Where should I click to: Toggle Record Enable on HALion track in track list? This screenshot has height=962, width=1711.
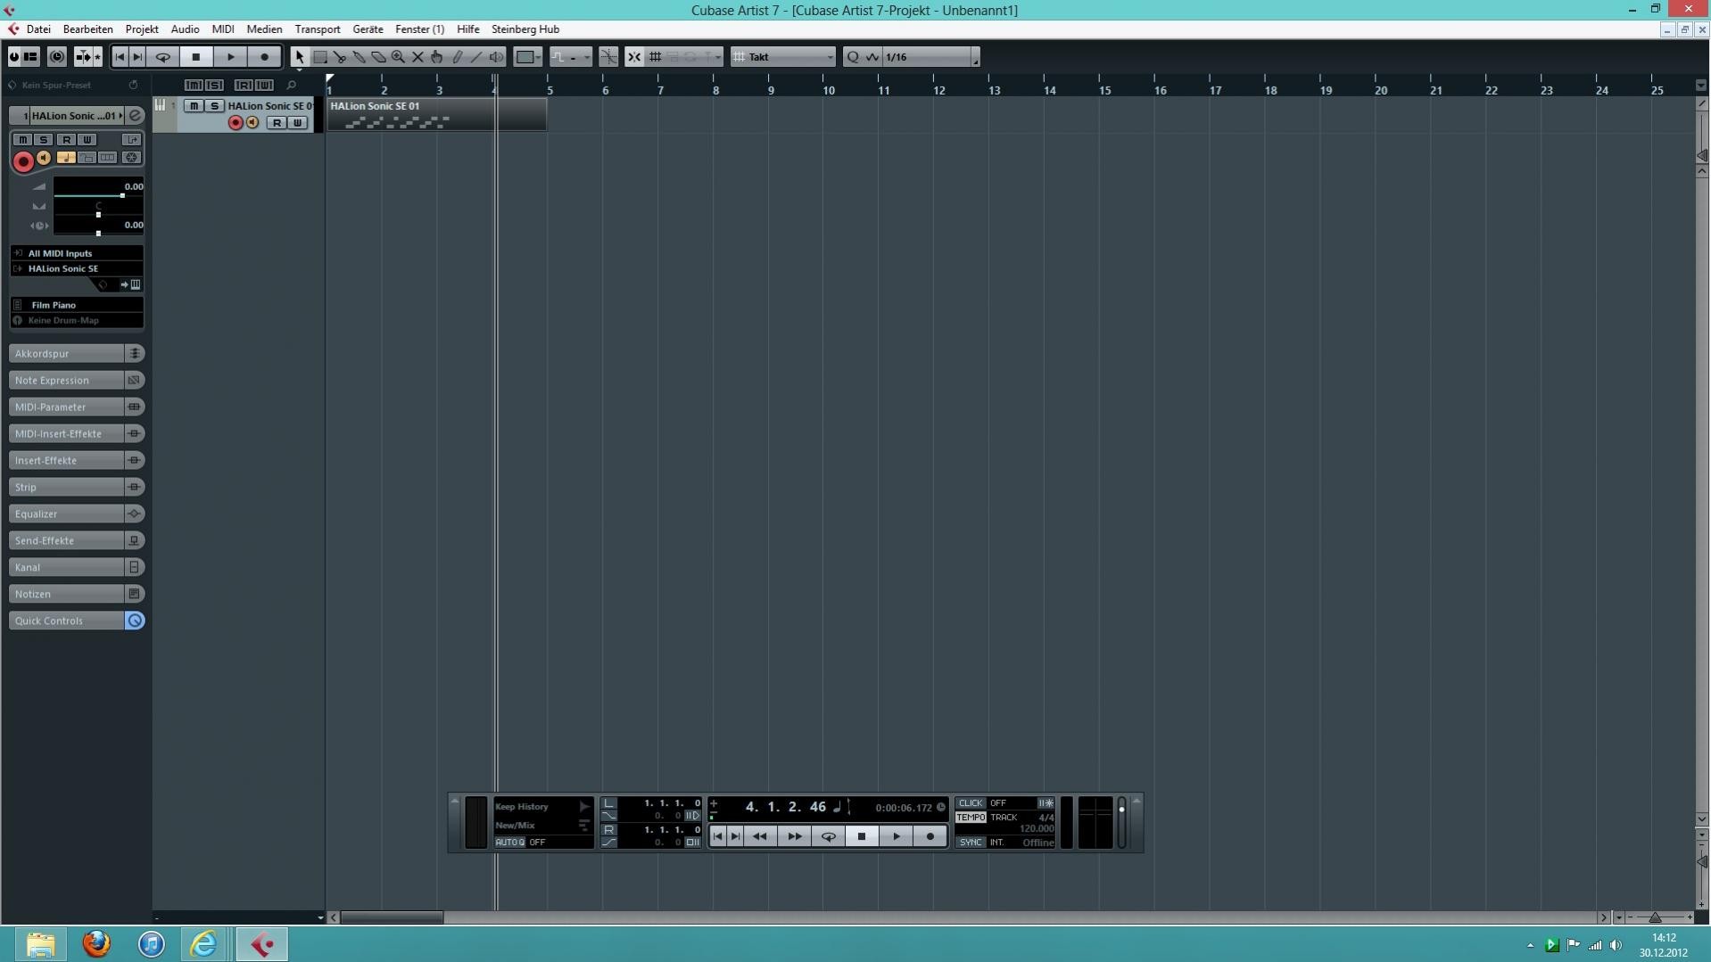point(236,123)
